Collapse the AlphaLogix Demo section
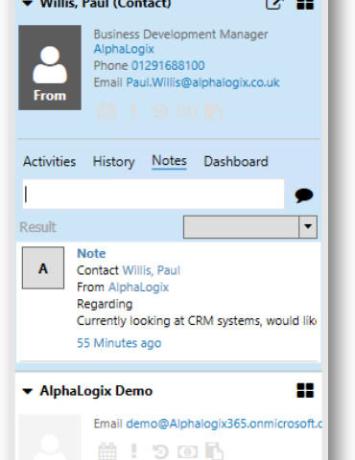This screenshot has width=355, height=460. 28,391
